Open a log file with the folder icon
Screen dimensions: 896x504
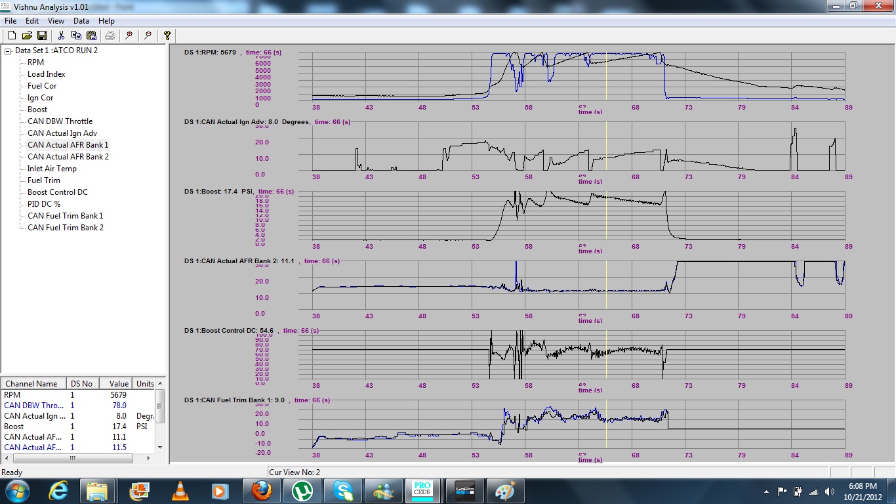pyautogui.click(x=27, y=35)
